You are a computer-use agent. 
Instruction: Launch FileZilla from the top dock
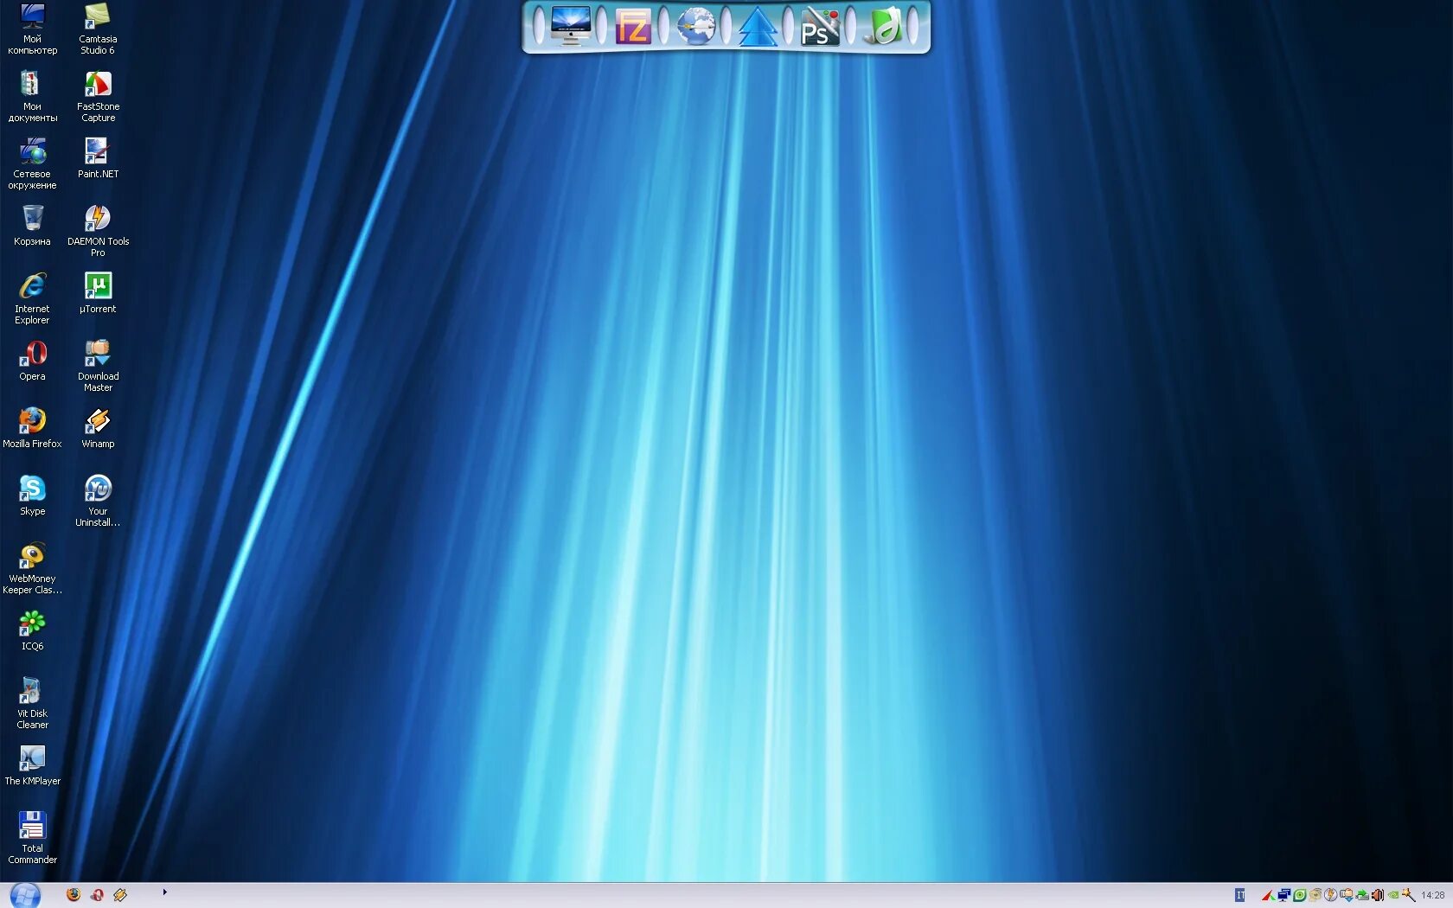coord(633,27)
